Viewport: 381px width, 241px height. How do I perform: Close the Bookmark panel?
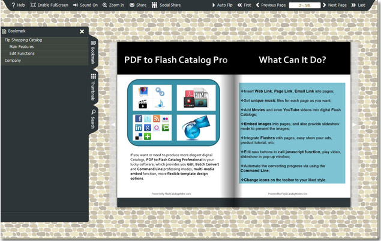point(82,31)
